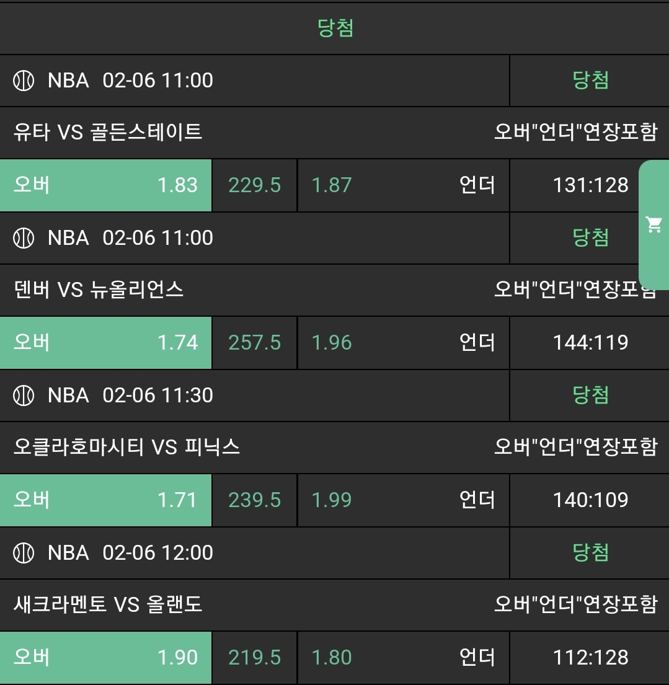
Task: Open 새크라멘토 VS 올랜도 match row
Action: (108, 604)
